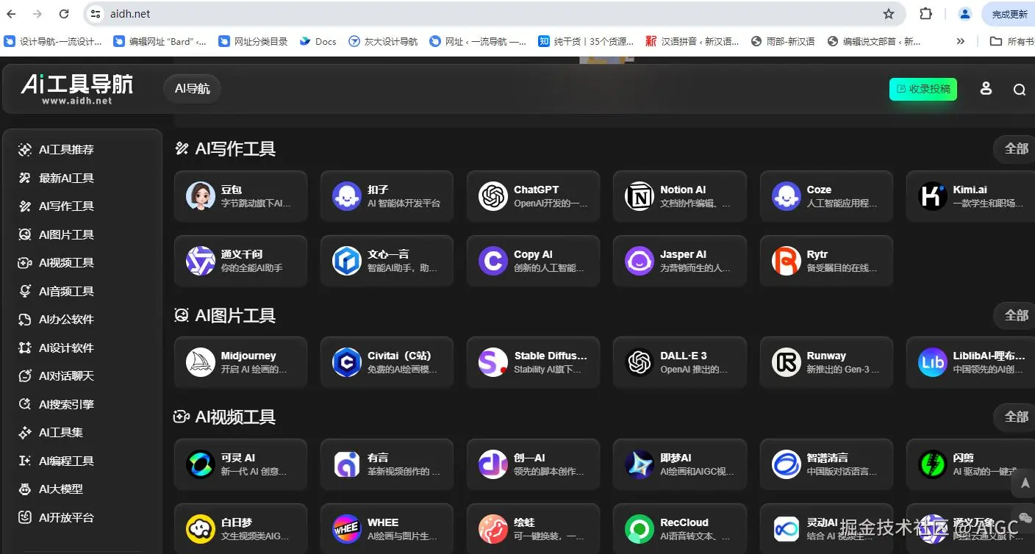
Task: Open the 豆包 tool card avatar icon
Action: tap(200, 196)
